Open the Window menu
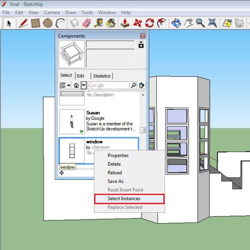250x250 pixels. point(107,12)
